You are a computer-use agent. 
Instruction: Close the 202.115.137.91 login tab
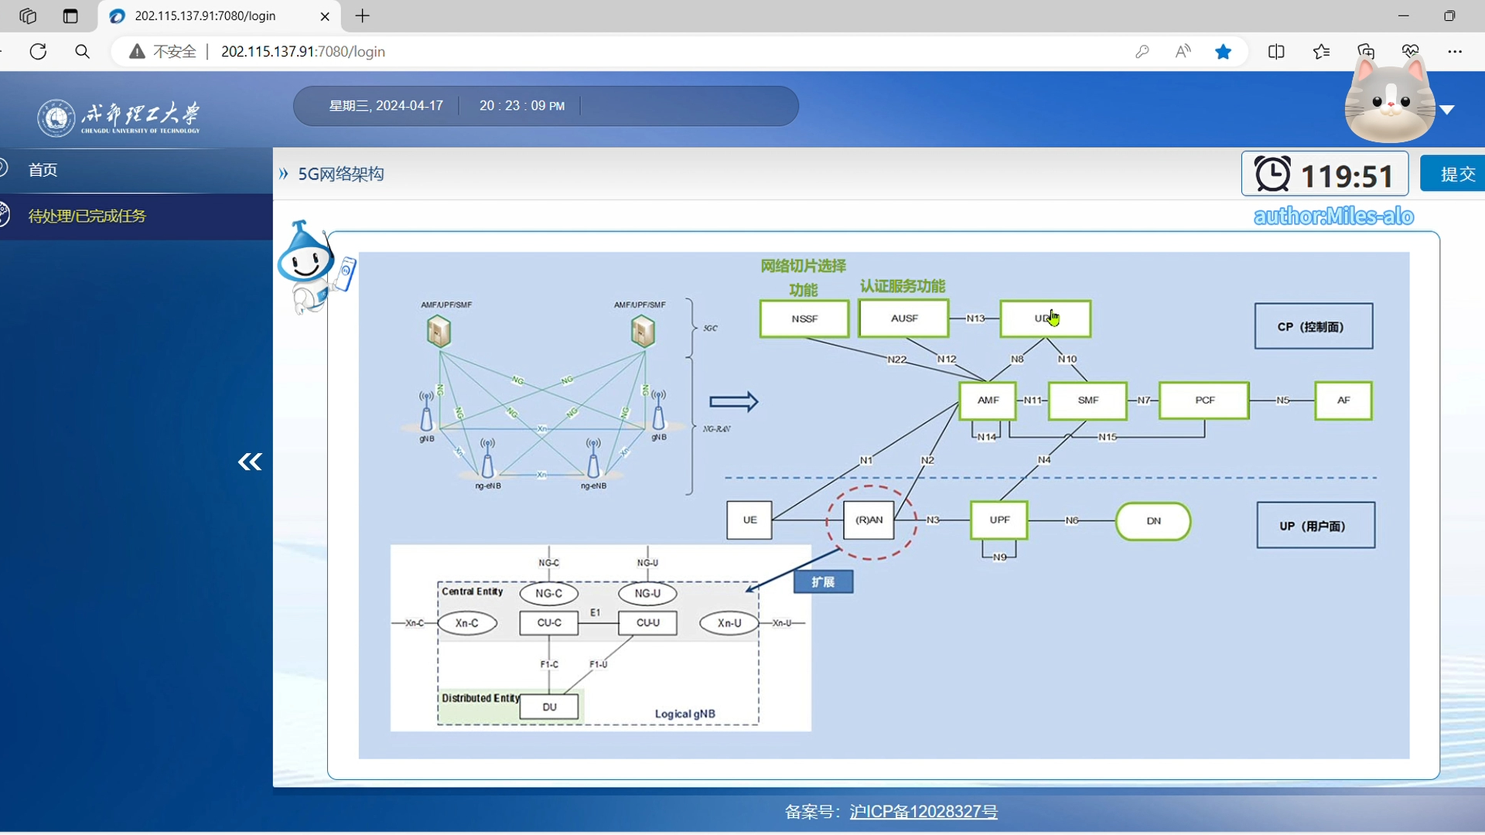point(325,16)
